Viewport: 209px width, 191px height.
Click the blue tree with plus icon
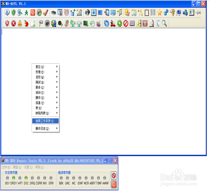tap(73, 13)
